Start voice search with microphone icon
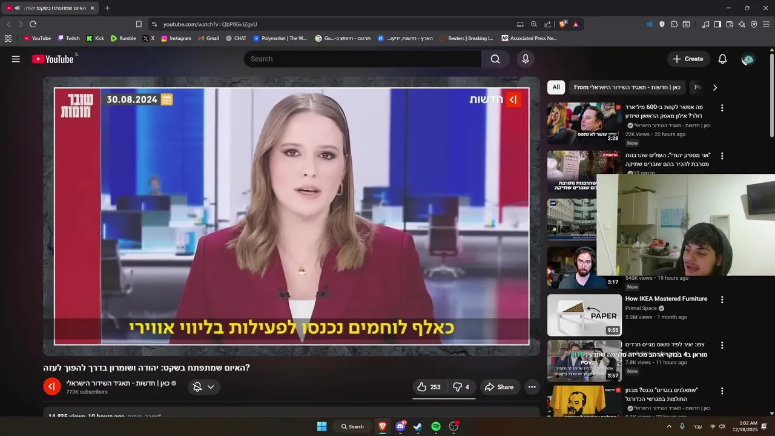This screenshot has width=775, height=436. 526,59
